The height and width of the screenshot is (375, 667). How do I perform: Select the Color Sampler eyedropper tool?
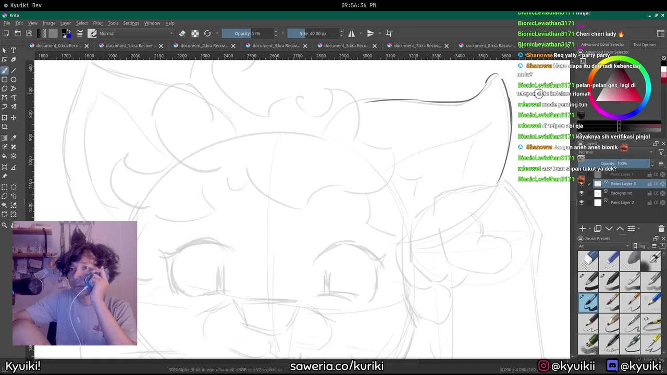click(14, 138)
